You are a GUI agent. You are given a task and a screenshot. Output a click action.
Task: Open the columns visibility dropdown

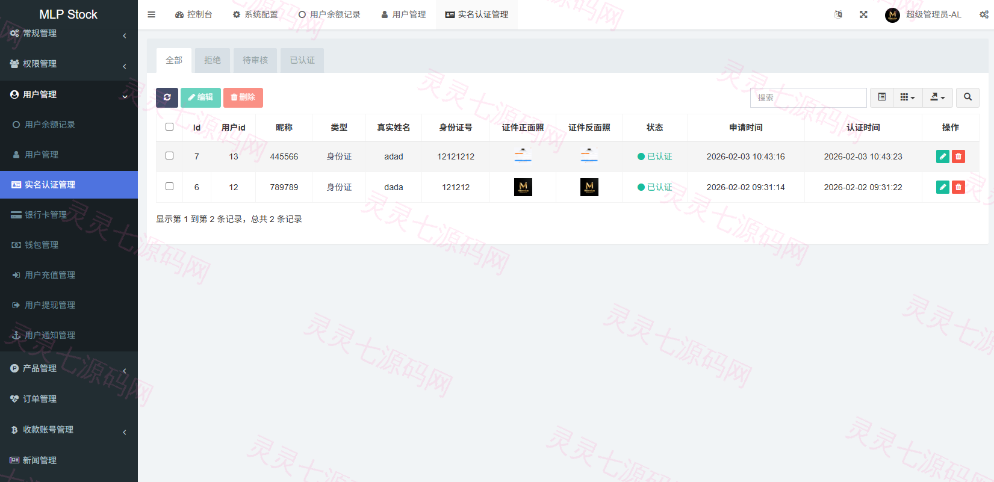click(908, 97)
